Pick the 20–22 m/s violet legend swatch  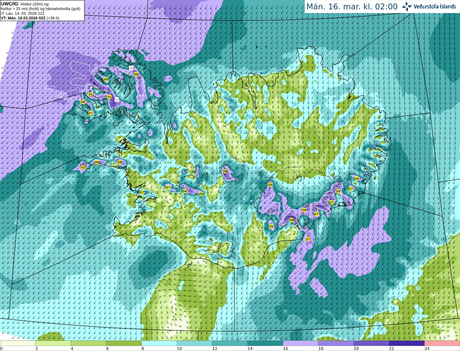pyautogui.click(x=372, y=343)
